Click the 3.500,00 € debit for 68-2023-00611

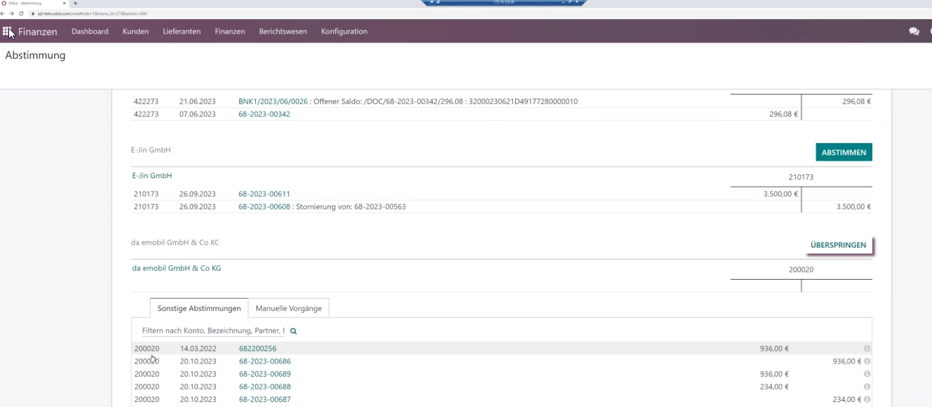(x=780, y=194)
